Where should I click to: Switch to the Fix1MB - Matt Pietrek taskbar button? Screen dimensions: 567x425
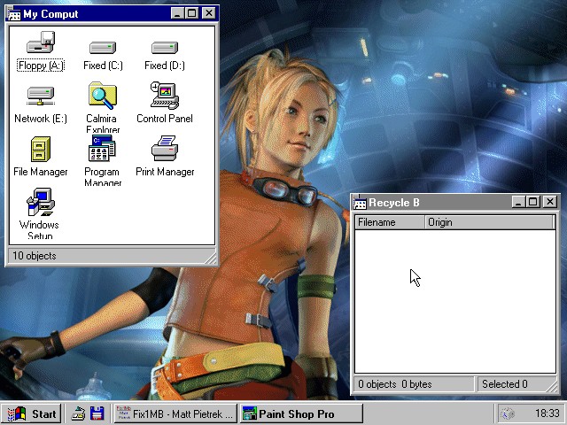[175, 413]
